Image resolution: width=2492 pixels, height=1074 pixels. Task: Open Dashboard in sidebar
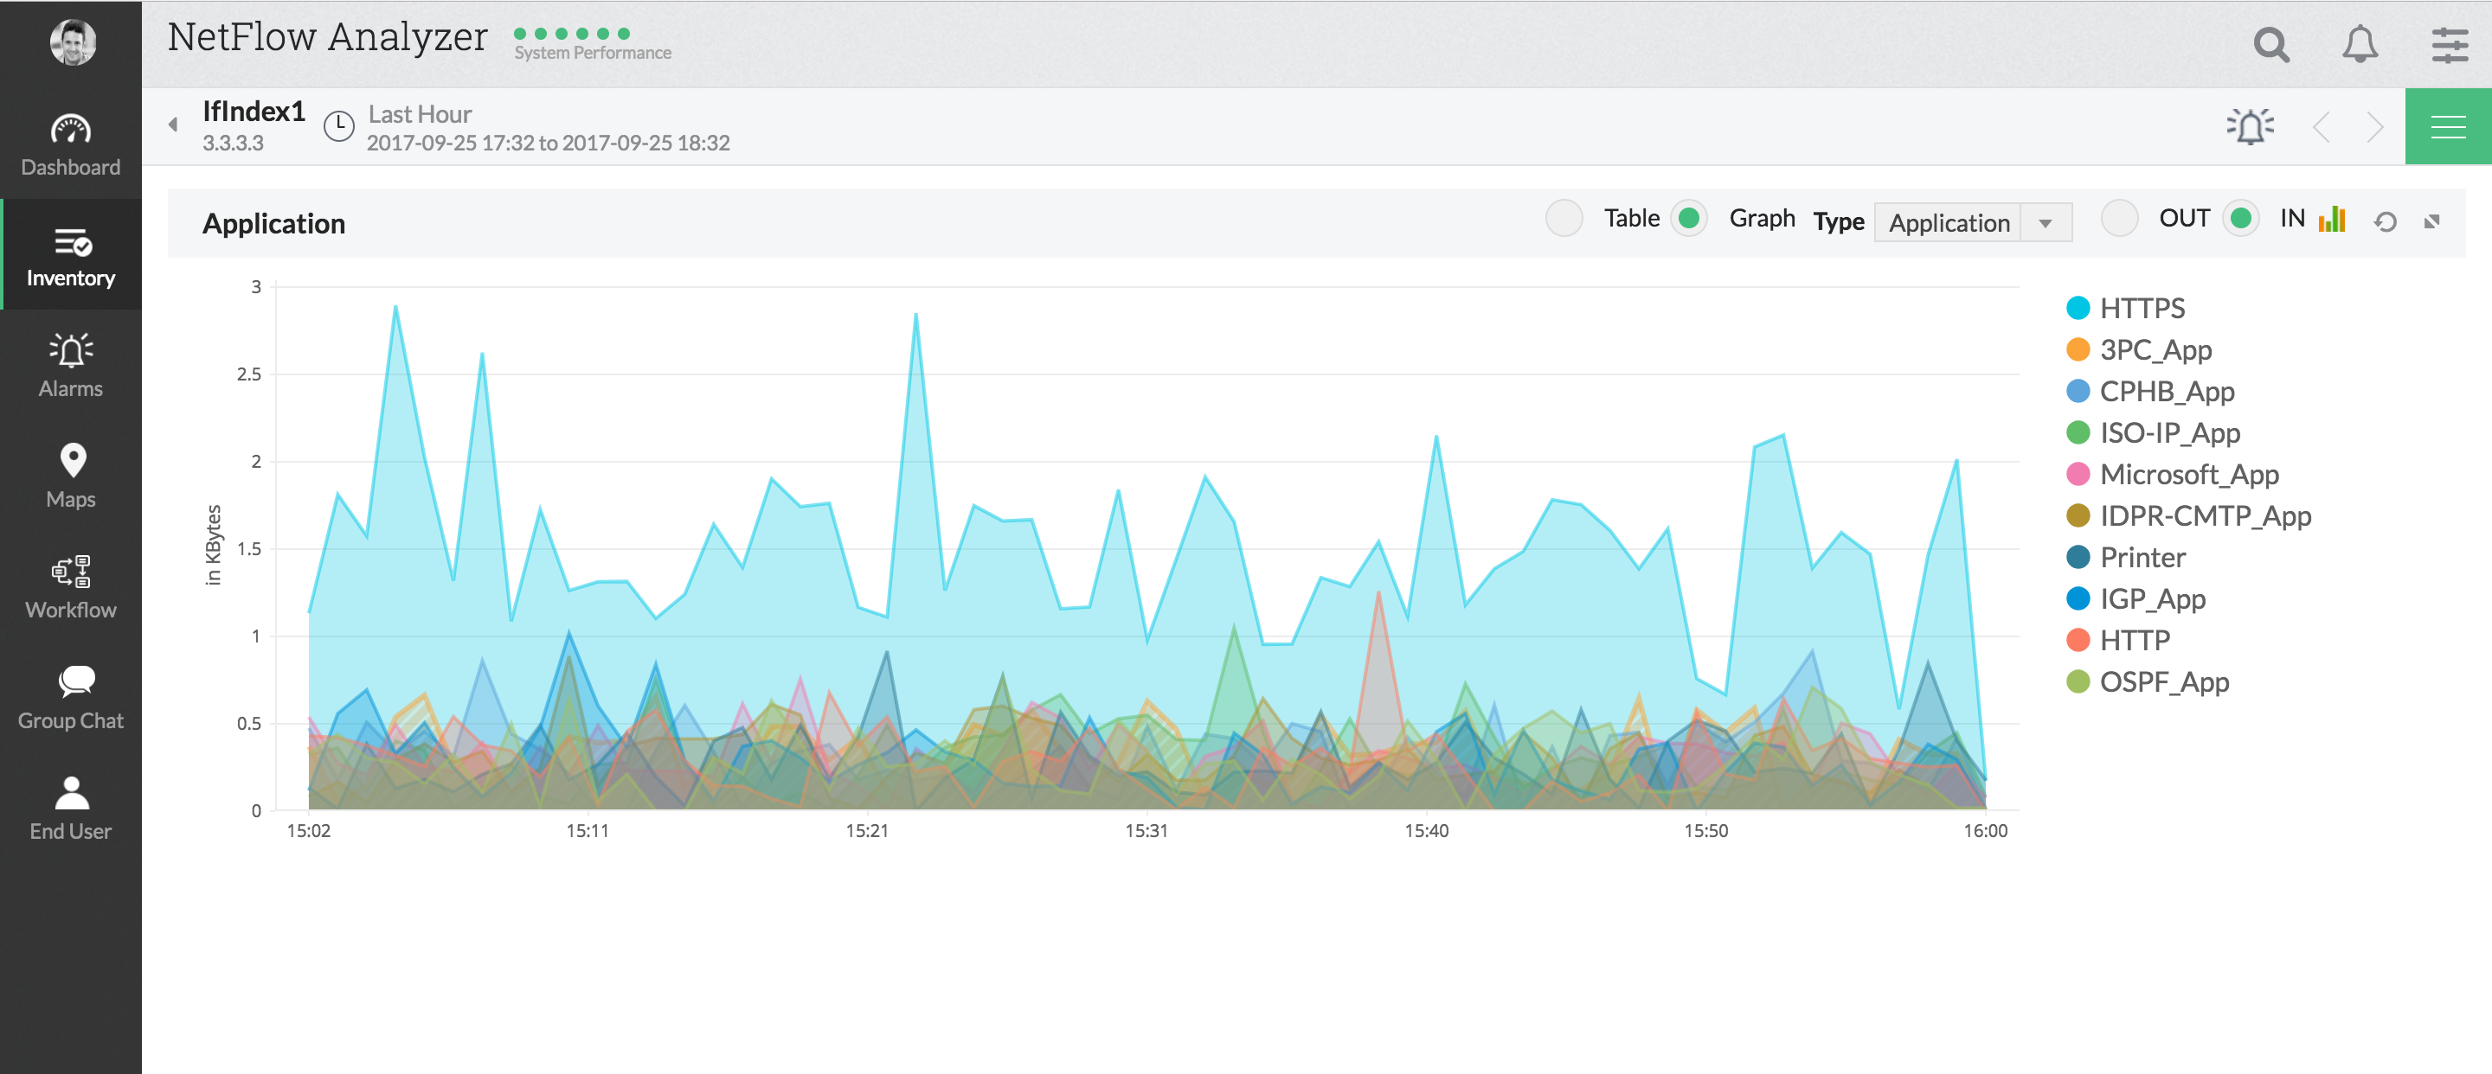71,145
